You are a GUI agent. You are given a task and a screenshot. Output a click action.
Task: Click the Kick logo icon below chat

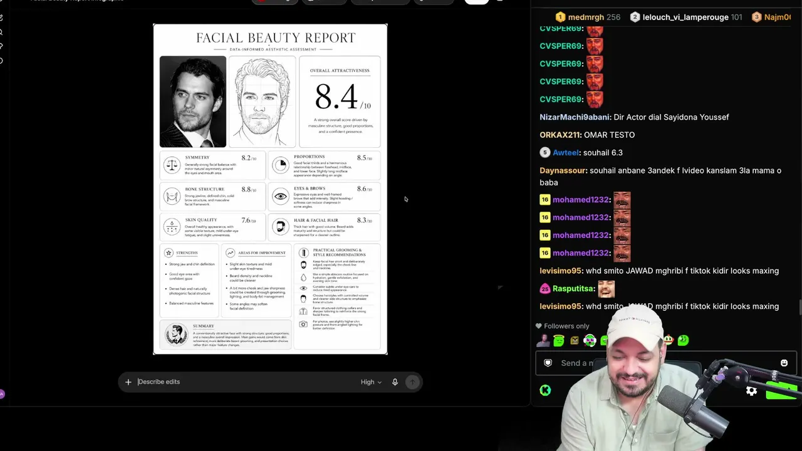tap(545, 390)
